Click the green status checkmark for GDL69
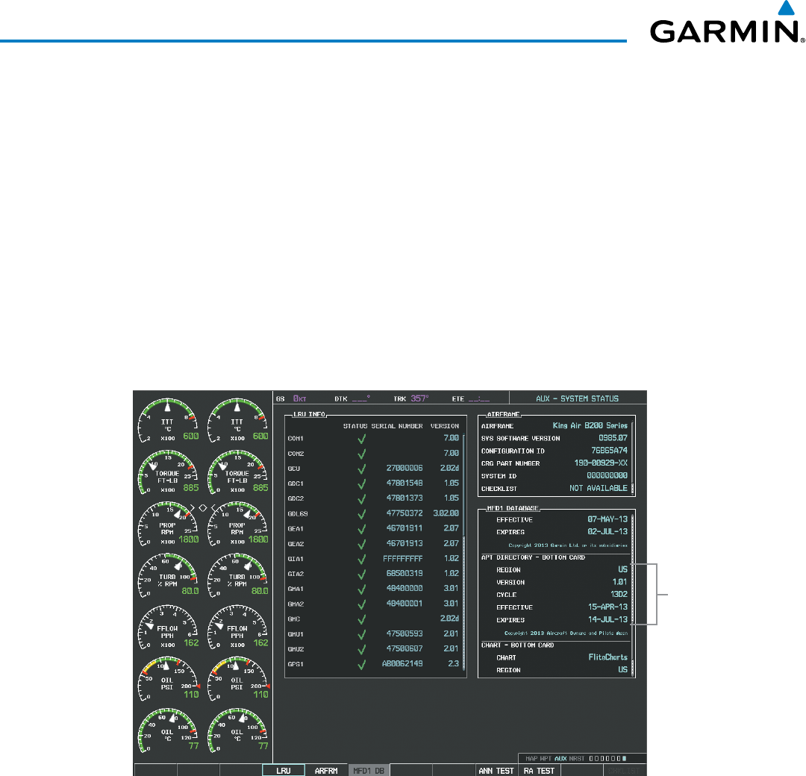This screenshot has height=776, width=806. point(362,514)
